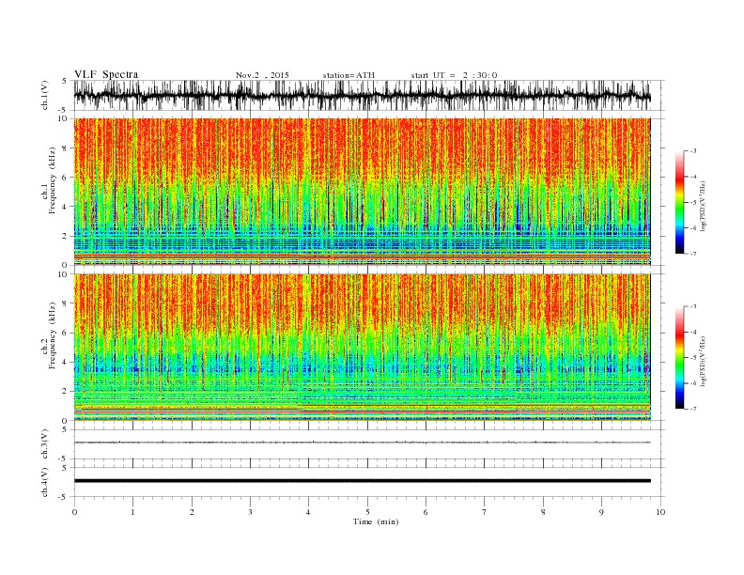Click the "10" tick on the time axis
Viewport: 744px width, 575px height.
660,512
